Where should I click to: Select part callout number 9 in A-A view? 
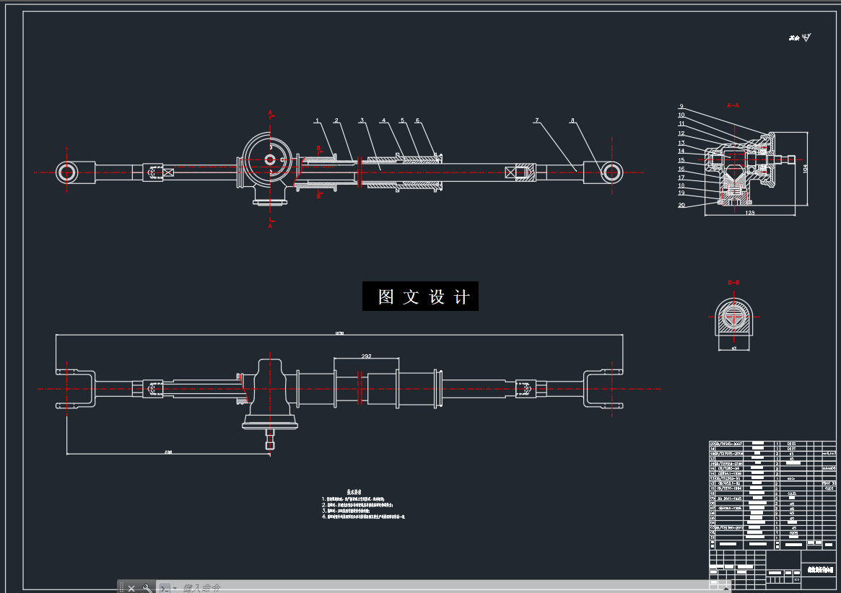pos(681,106)
